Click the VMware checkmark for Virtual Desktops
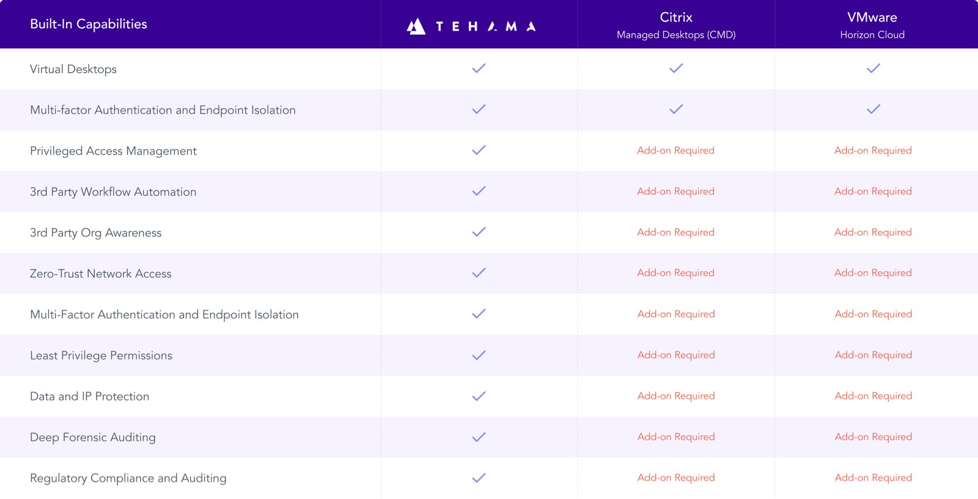 [873, 68]
